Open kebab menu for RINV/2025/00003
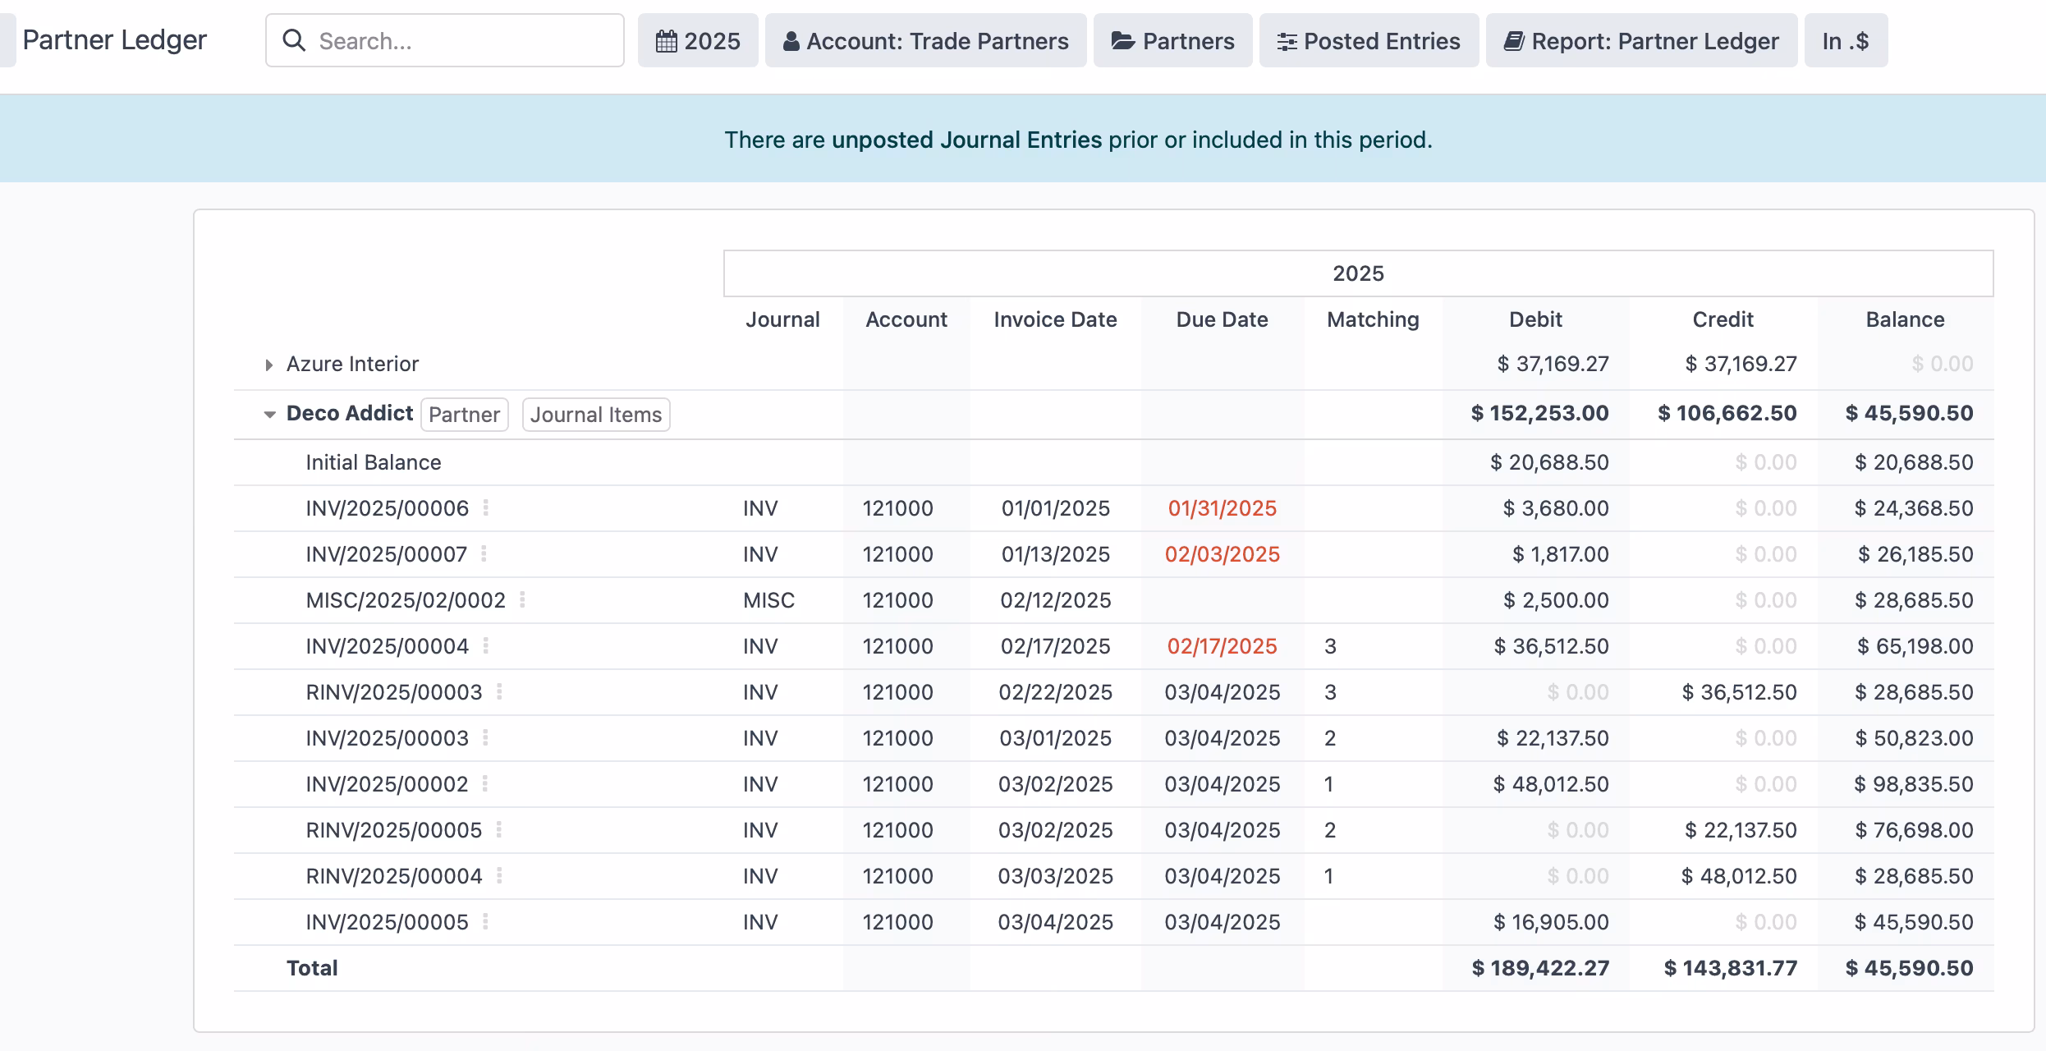The height and width of the screenshot is (1051, 2046). pos(499,691)
